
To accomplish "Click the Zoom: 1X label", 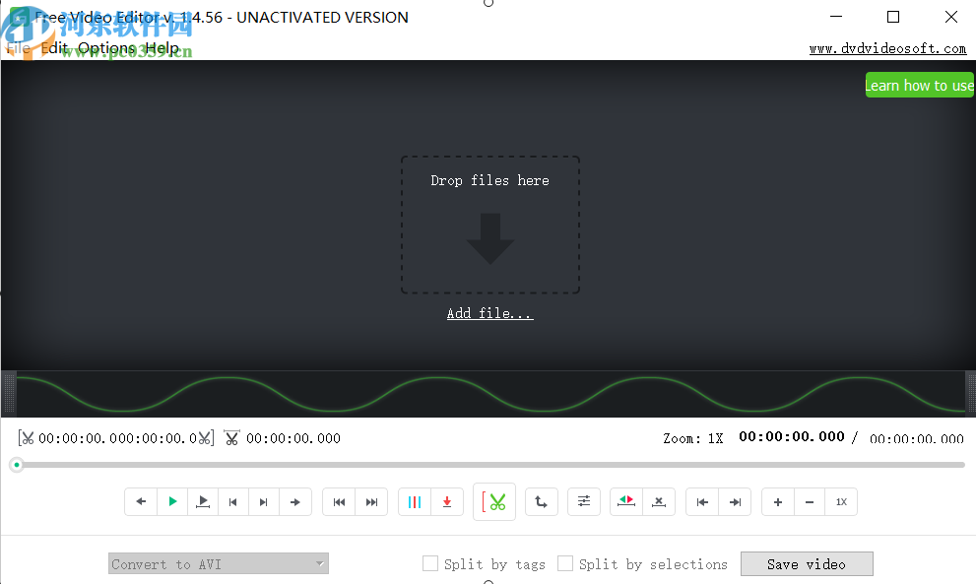I will [693, 438].
